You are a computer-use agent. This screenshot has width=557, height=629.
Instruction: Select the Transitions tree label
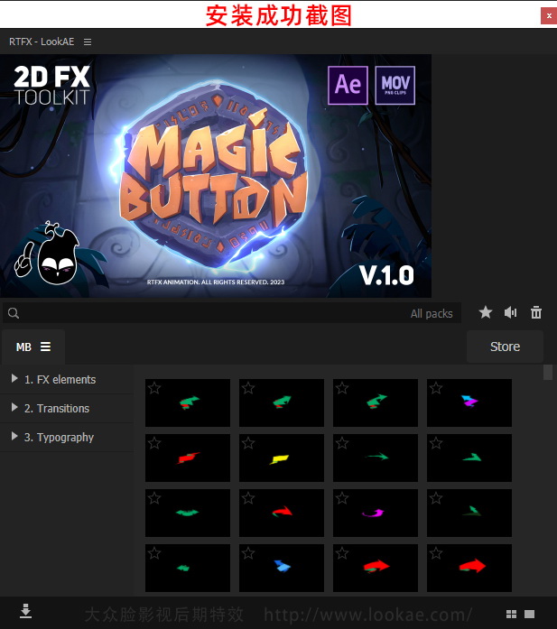[57, 409]
